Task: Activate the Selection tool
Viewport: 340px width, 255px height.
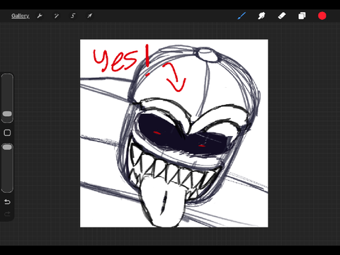Action: click(x=73, y=16)
